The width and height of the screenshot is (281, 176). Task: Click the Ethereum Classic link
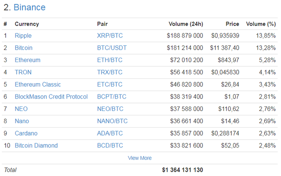pyautogui.click(x=38, y=84)
